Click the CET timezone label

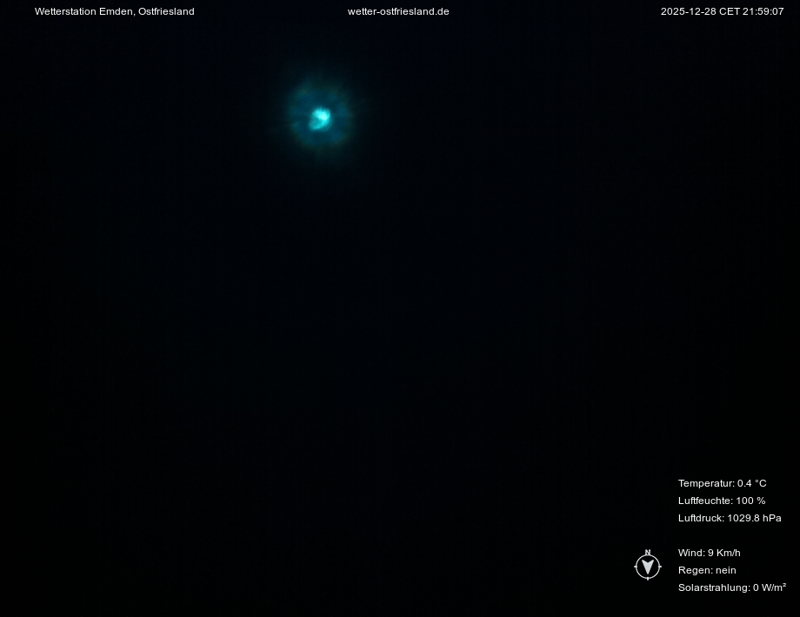[729, 11]
